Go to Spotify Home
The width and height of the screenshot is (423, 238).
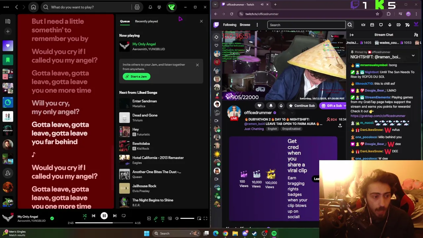(33, 7)
